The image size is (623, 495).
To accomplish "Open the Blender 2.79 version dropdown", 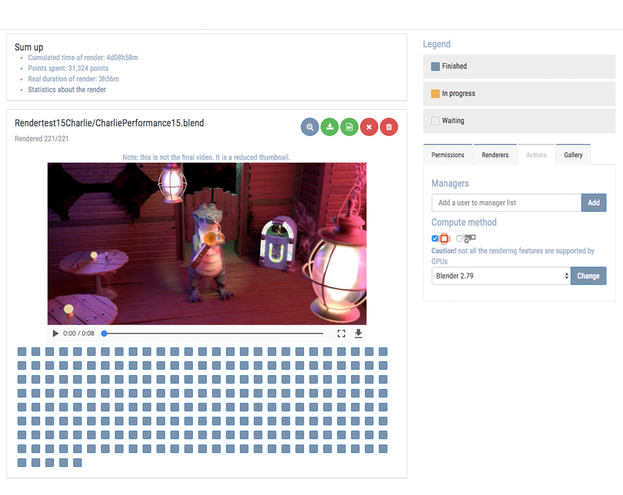I will pos(501,276).
